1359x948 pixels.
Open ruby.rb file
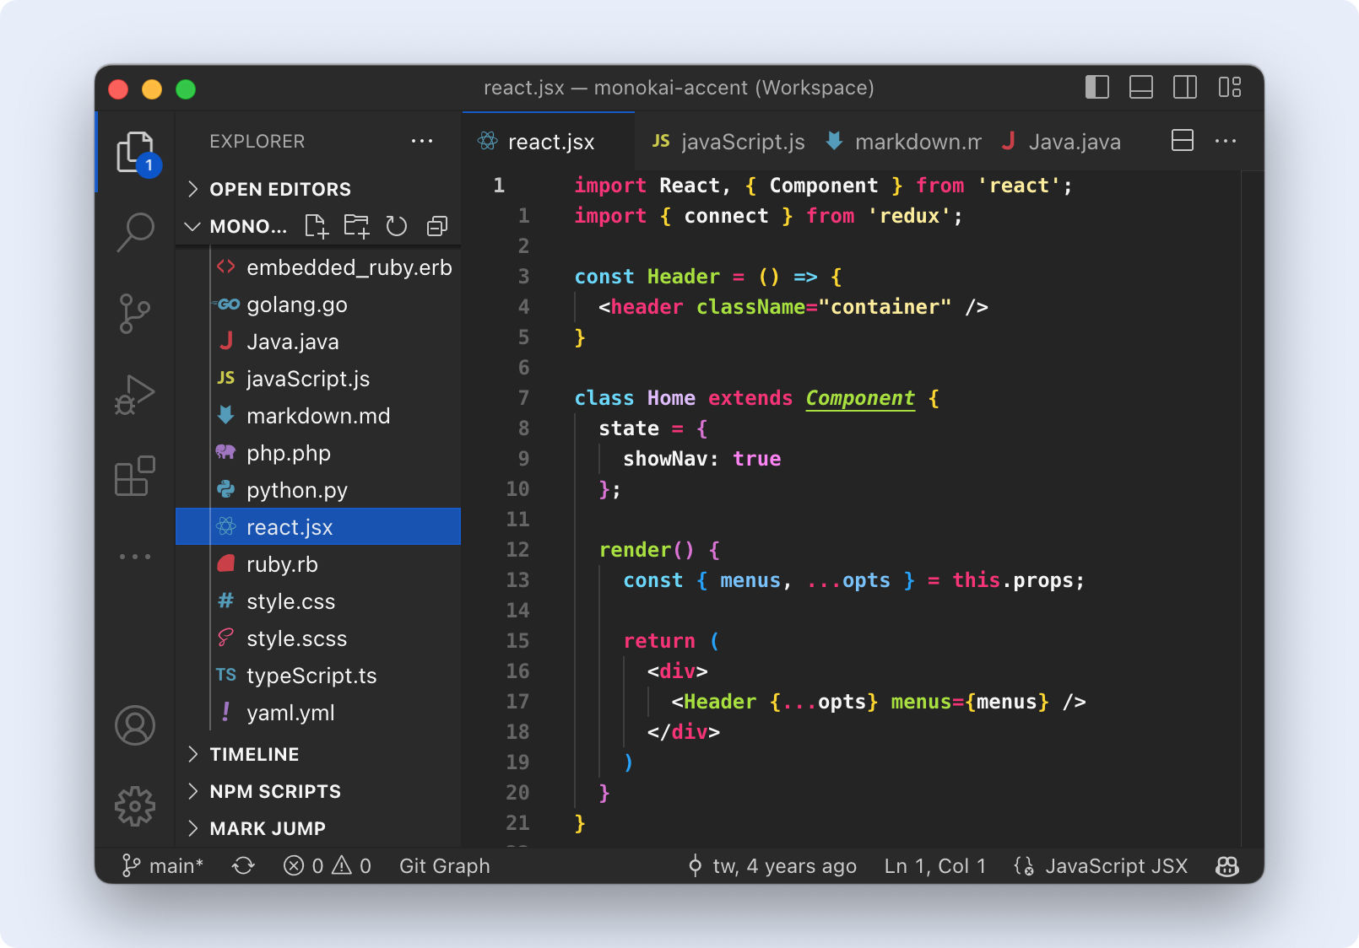tap(318, 564)
